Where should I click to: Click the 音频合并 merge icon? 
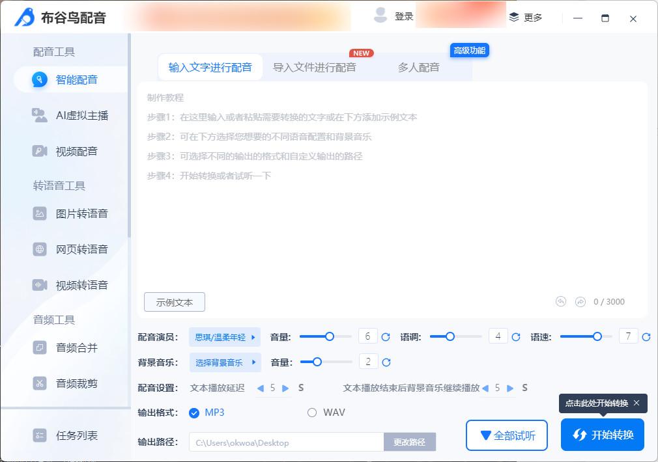tap(40, 347)
